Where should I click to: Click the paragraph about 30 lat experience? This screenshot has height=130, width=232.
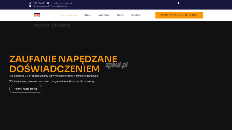(54, 76)
